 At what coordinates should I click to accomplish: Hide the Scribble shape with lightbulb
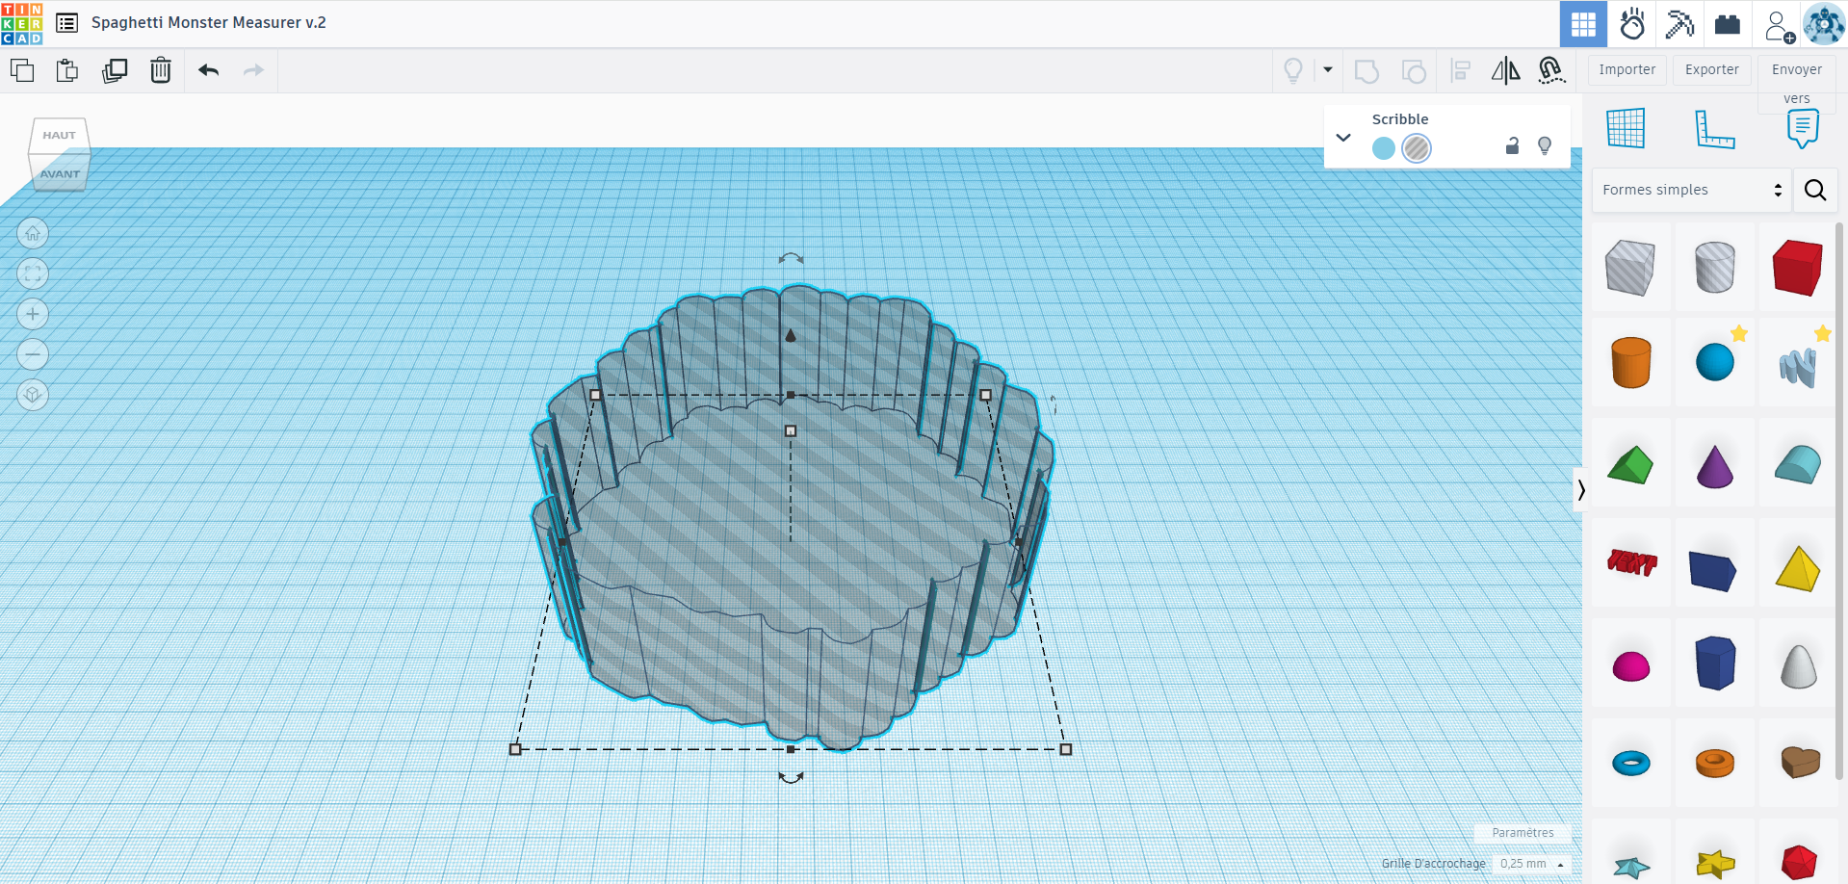point(1545,145)
